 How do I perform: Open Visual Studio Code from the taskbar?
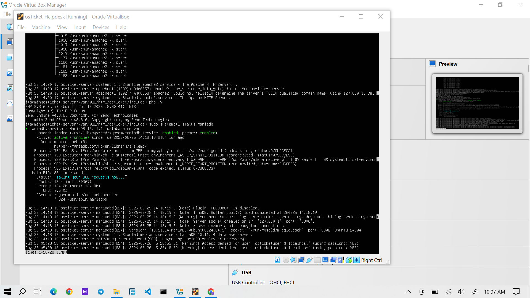click(x=148, y=292)
